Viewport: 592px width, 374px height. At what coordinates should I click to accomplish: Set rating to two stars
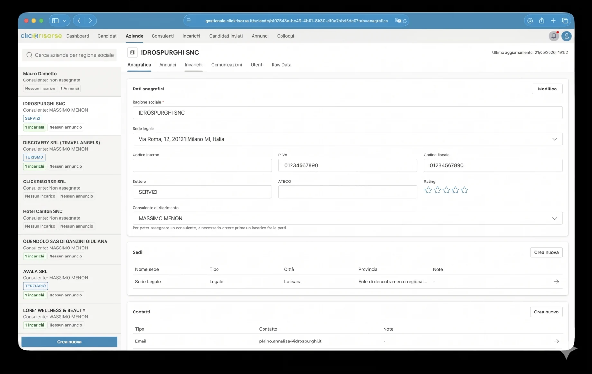[x=437, y=190]
